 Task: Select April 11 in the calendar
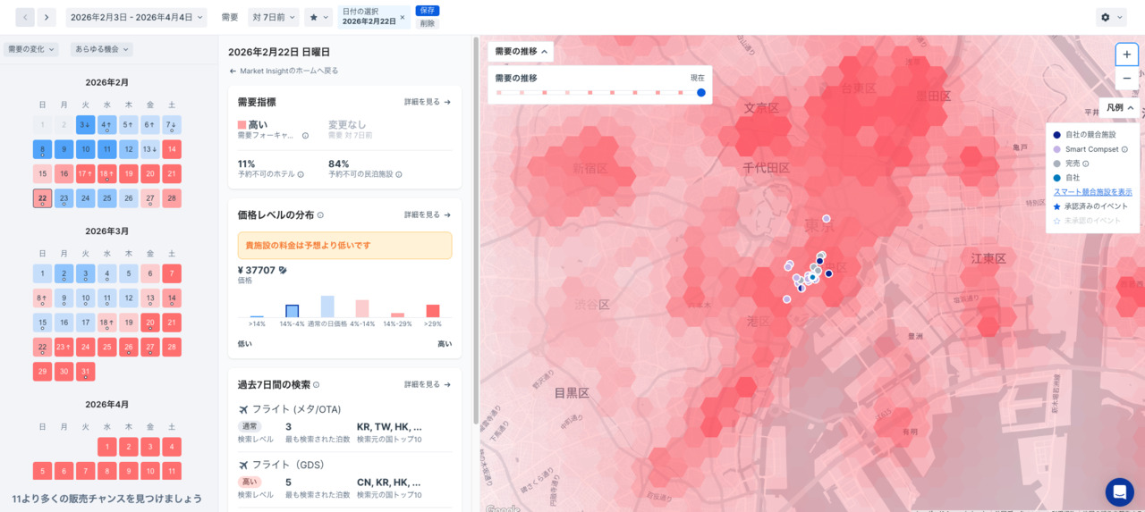coord(172,471)
